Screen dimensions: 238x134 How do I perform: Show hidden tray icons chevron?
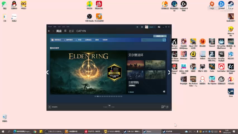point(195,131)
